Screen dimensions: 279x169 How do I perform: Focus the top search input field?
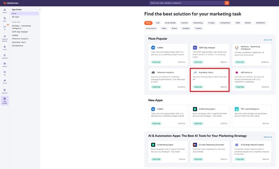pyautogui.click(x=187, y=3)
